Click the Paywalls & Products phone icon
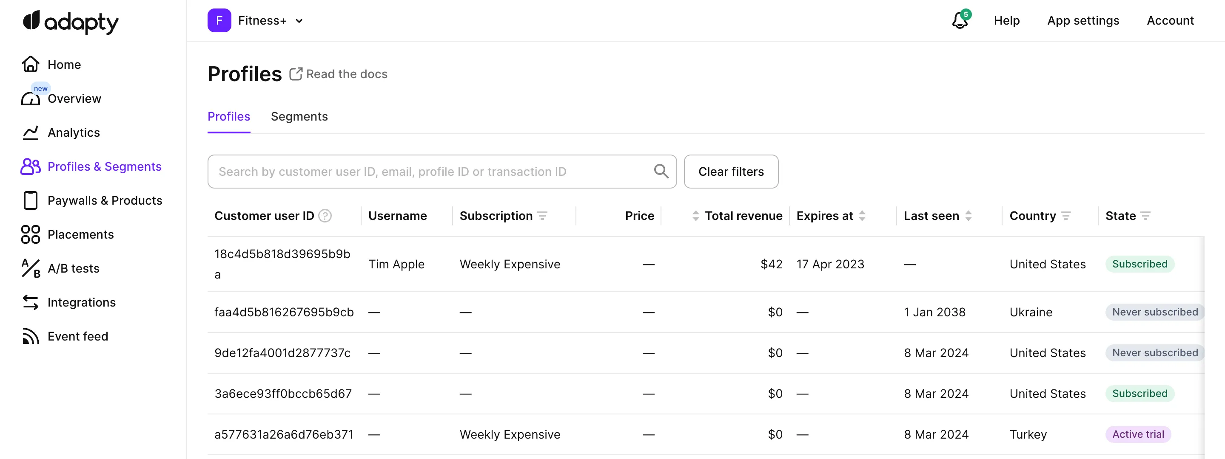 [31, 200]
